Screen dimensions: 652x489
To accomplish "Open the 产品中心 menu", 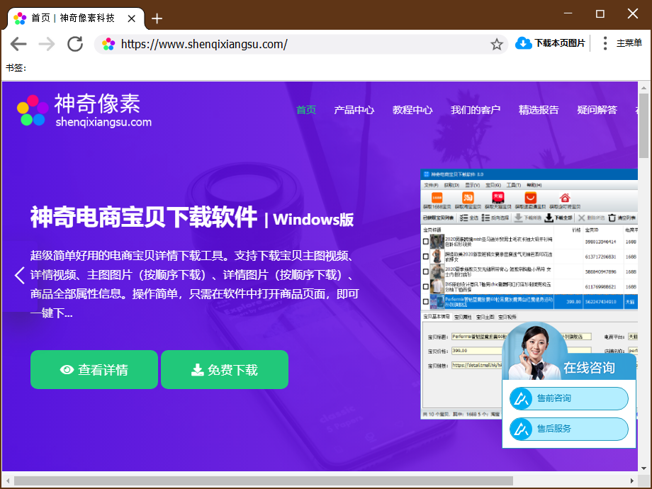I will pos(354,110).
